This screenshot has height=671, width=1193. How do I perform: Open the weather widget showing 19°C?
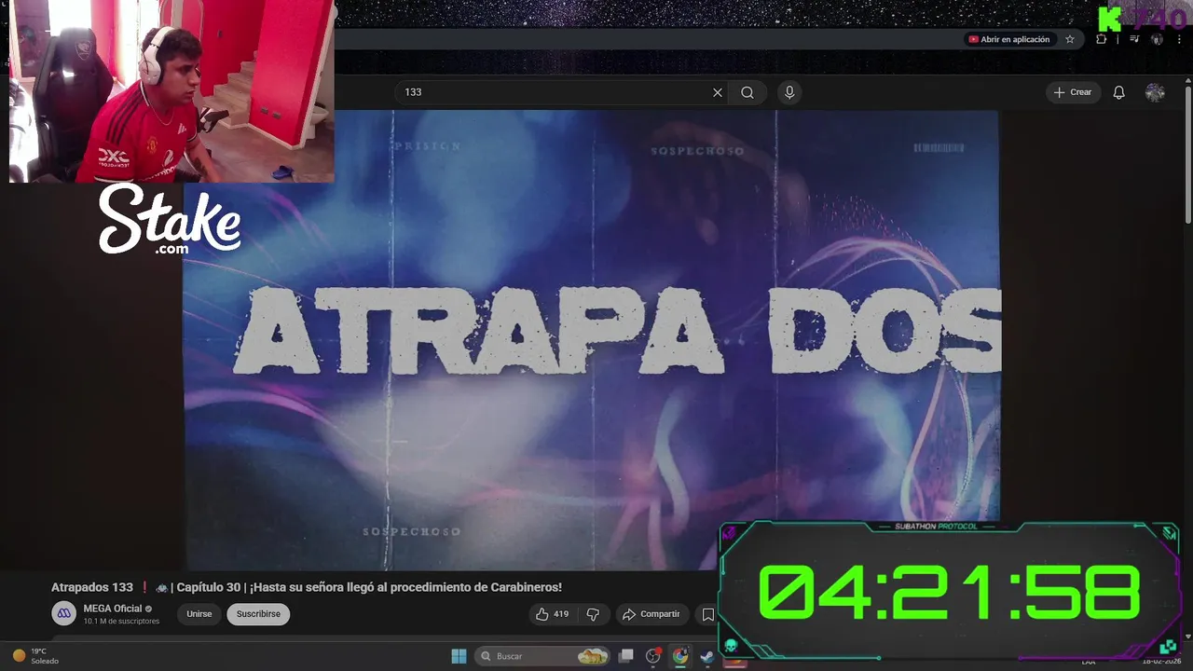[x=35, y=656]
